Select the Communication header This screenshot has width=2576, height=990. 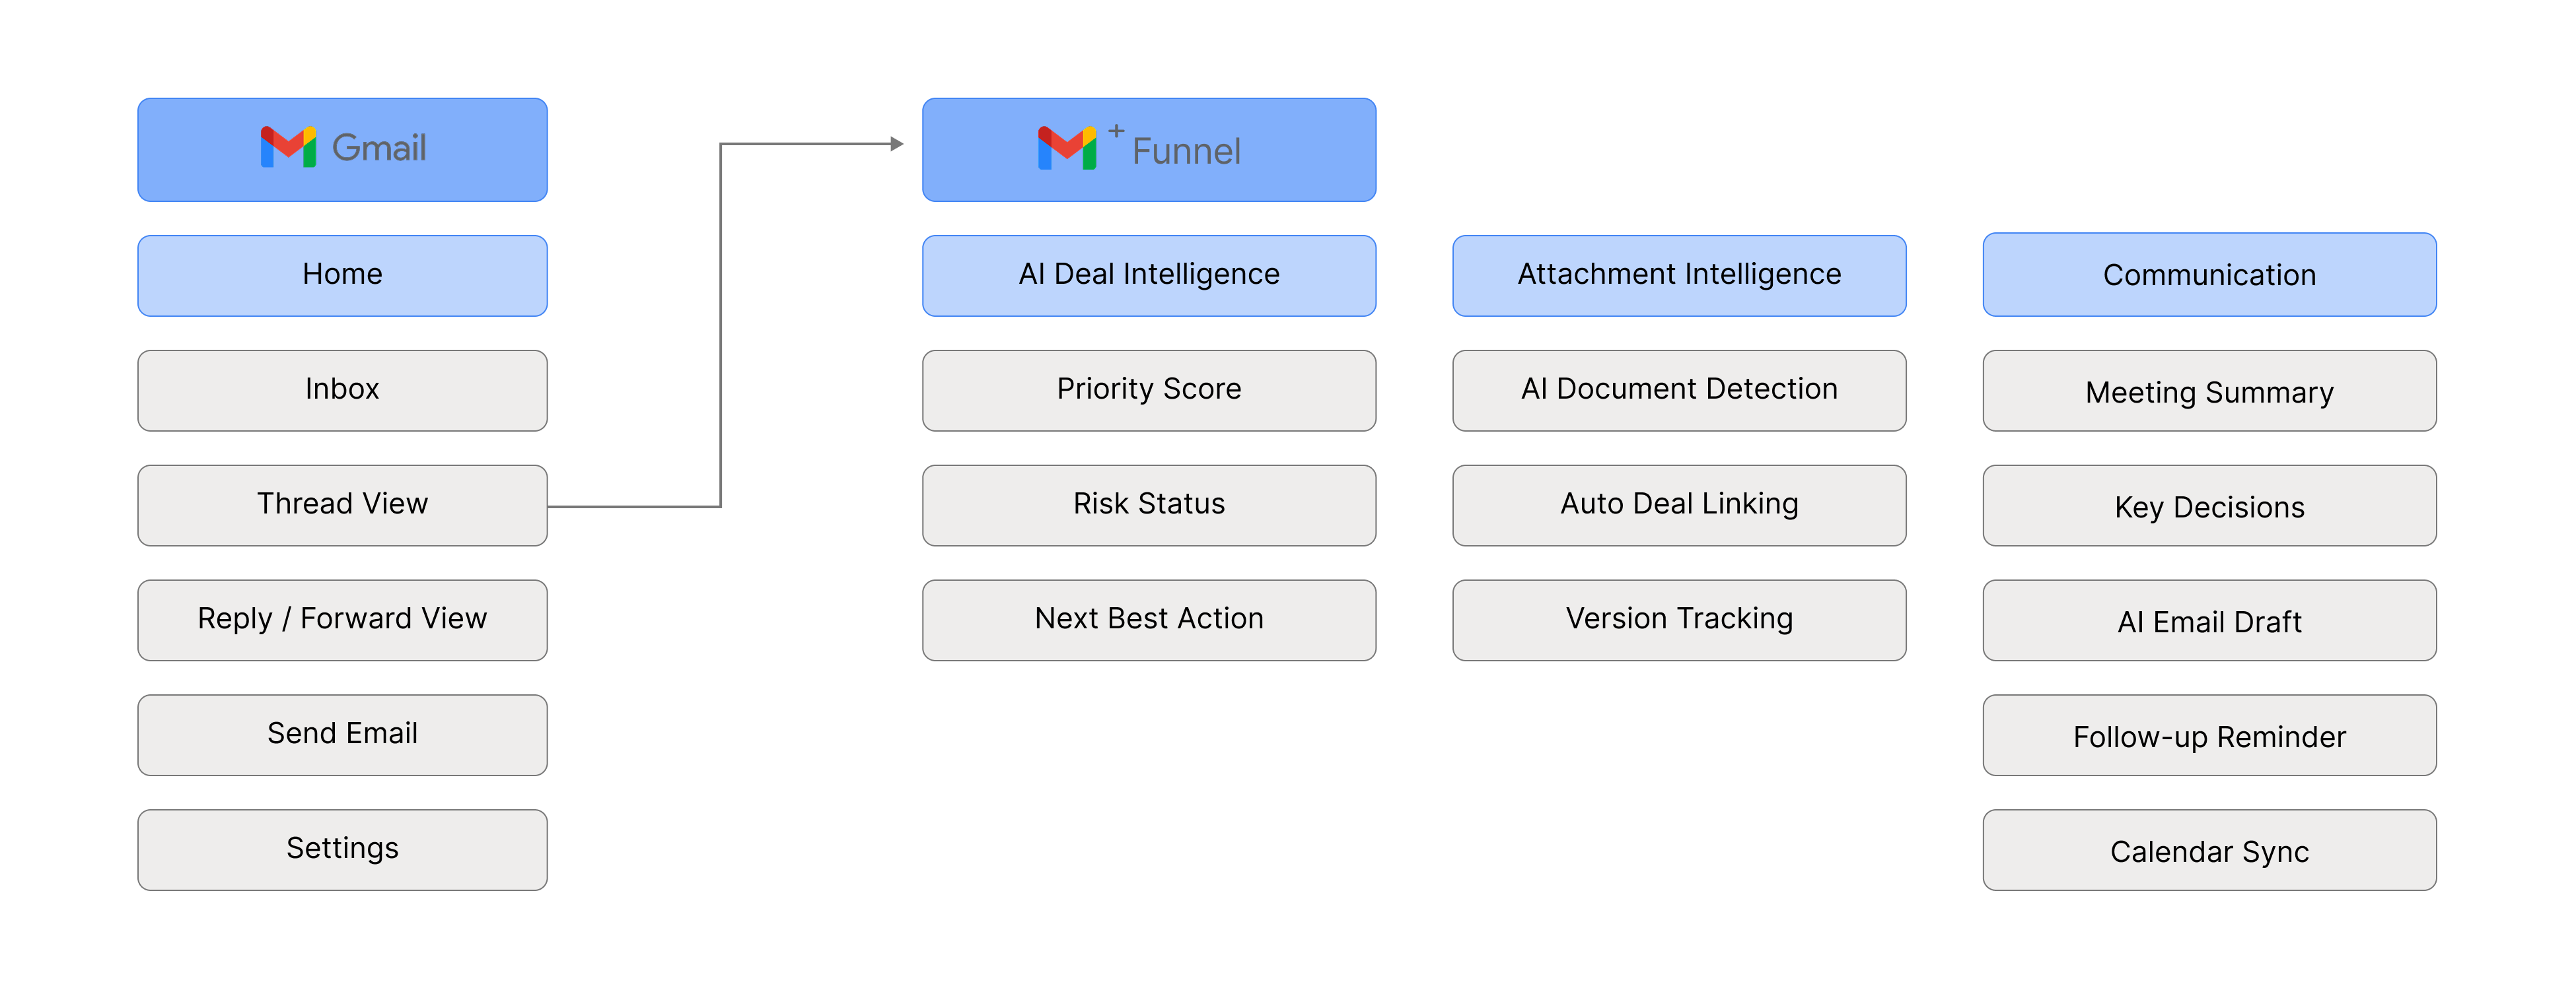2208,275
